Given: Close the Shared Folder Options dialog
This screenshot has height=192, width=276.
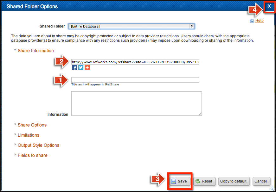Looking at the screenshot, I should [269, 6].
